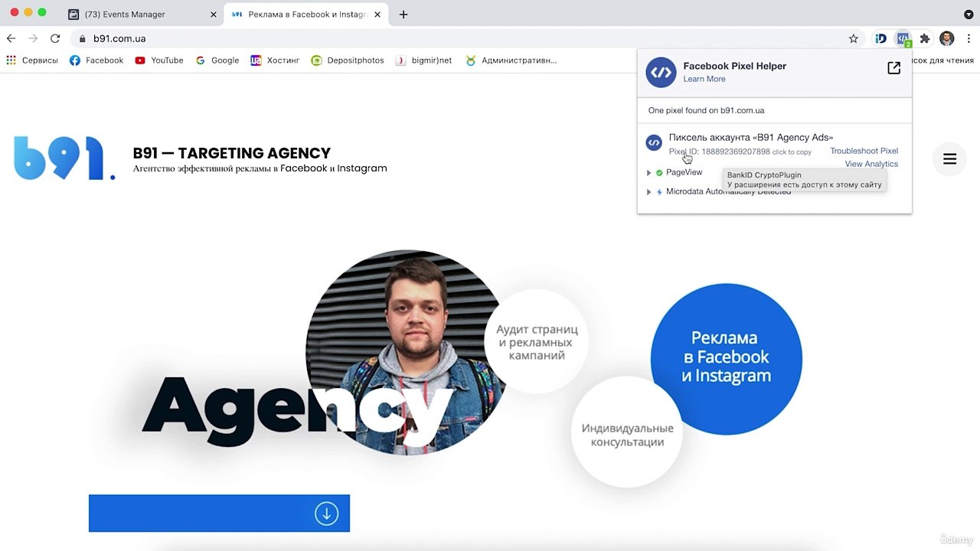Close the Реклама в Facebook tab
This screenshot has width=980, height=551.
point(377,14)
